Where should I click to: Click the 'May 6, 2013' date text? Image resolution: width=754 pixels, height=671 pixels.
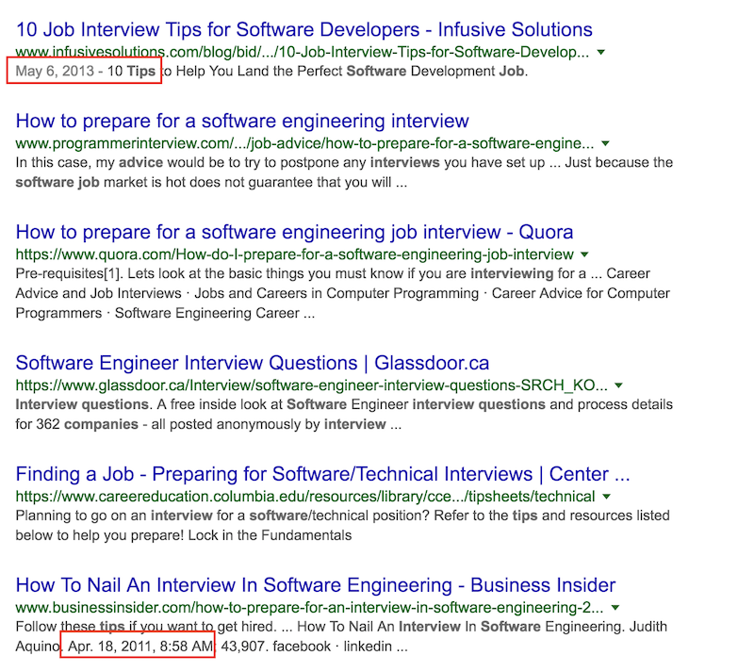tap(55, 71)
